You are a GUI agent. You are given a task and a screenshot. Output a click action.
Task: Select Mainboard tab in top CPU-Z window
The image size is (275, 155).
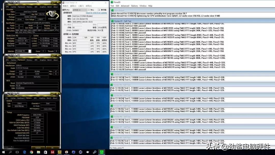[21, 7]
